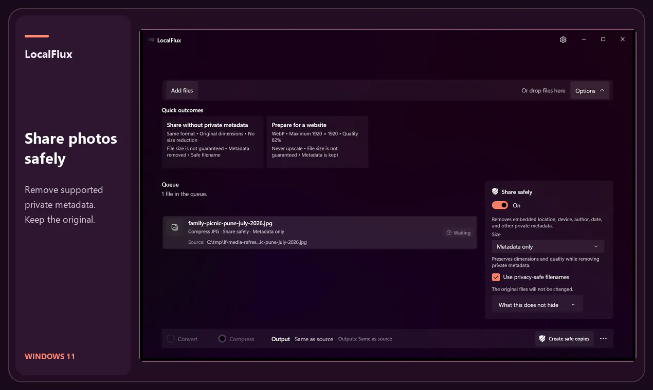Click the Or drop files here text
Viewport: 653px width, 390px height.
coord(543,91)
